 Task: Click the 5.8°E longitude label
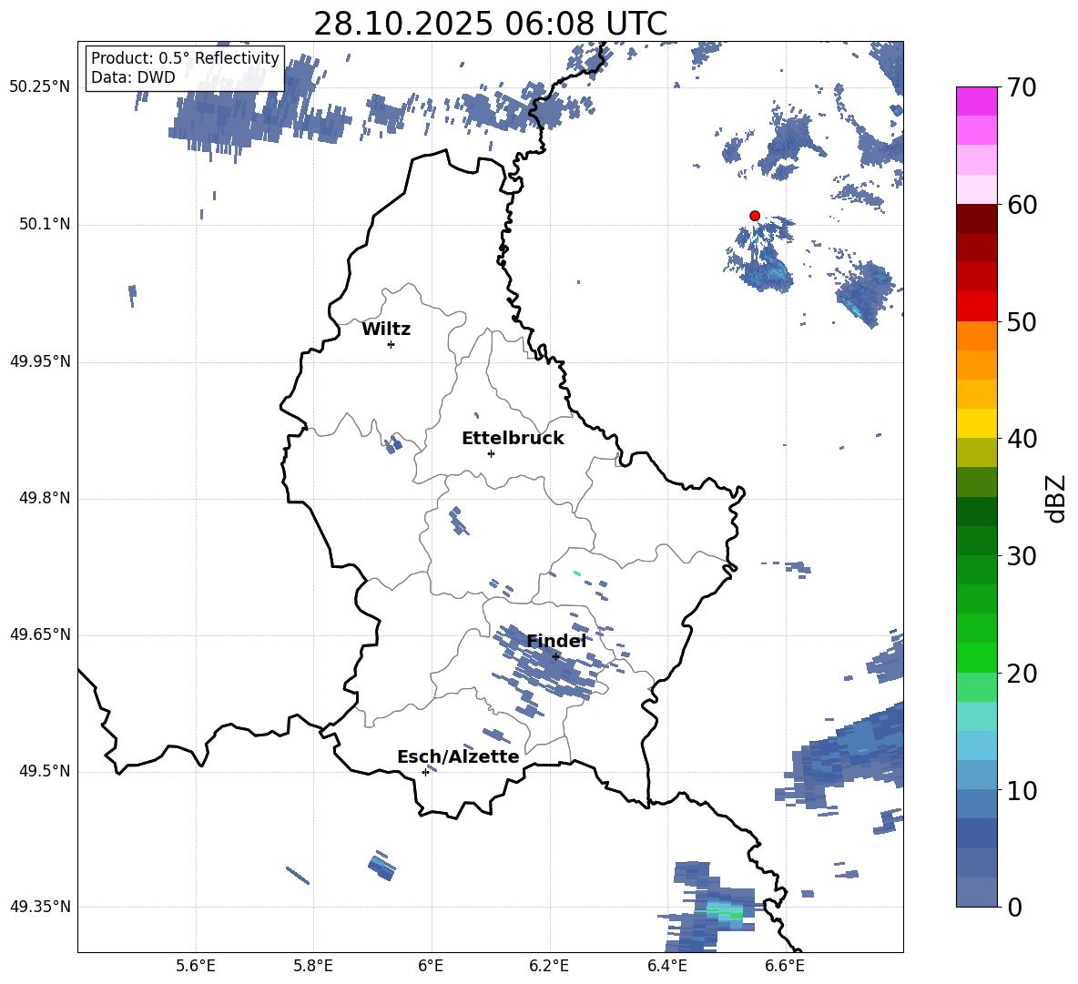click(313, 966)
